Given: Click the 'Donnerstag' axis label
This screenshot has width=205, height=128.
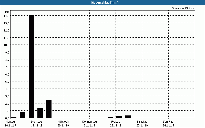Looking at the screenshot, I should [89, 122].
